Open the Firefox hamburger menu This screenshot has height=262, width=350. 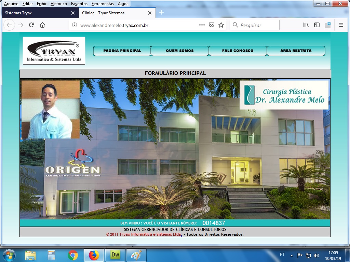(341, 25)
